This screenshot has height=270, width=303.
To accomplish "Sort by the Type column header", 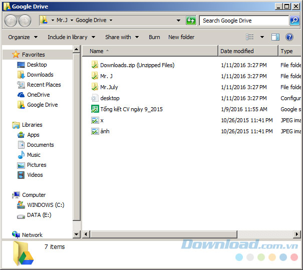I will pos(290,51).
